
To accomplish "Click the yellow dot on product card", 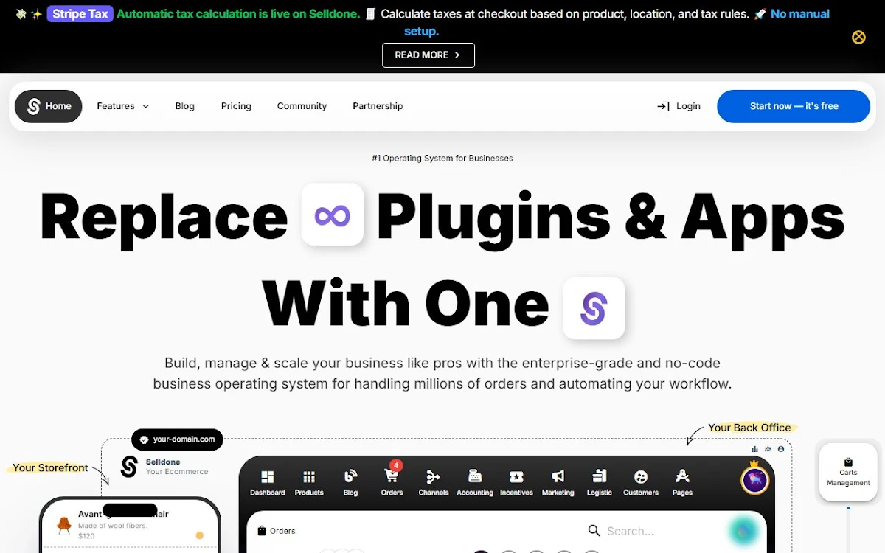I will coord(199,535).
